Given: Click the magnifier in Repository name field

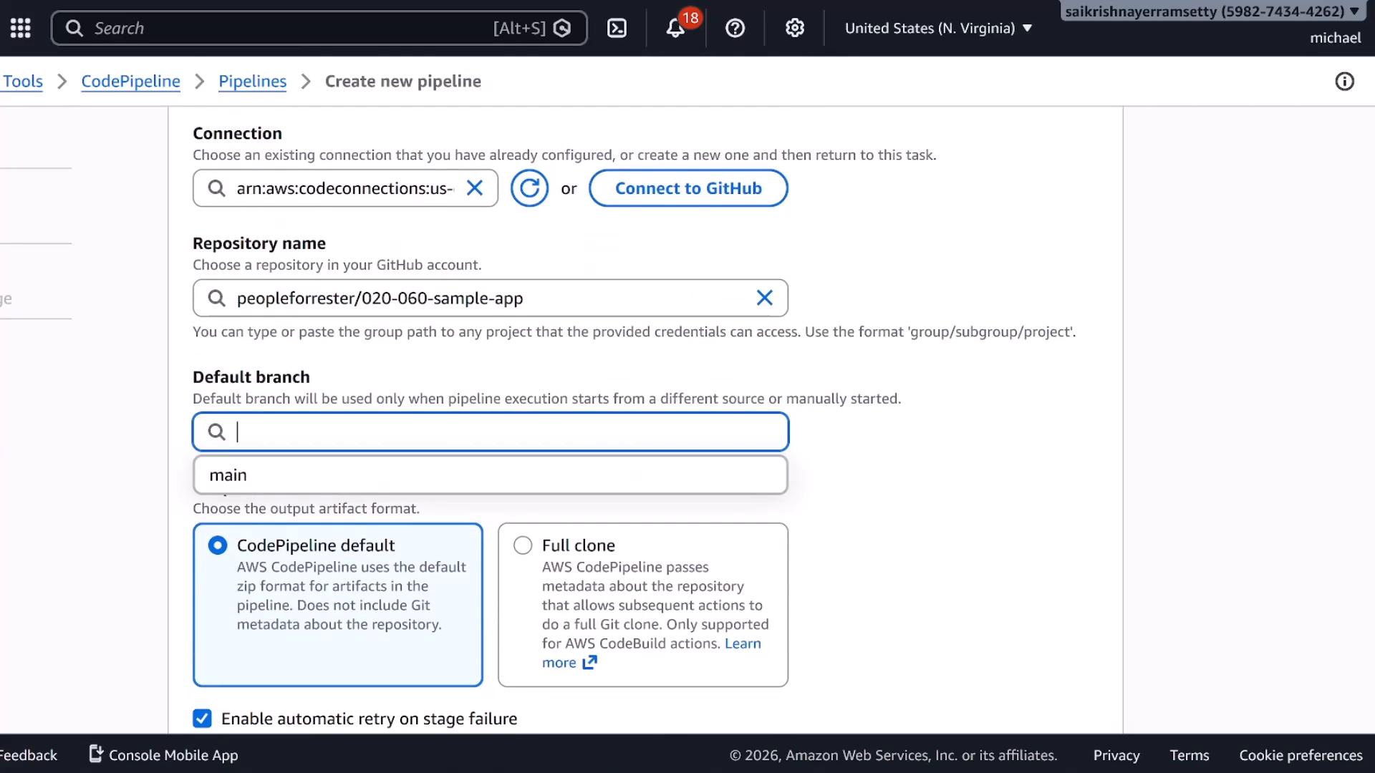Looking at the screenshot, I should coord(216,298).
